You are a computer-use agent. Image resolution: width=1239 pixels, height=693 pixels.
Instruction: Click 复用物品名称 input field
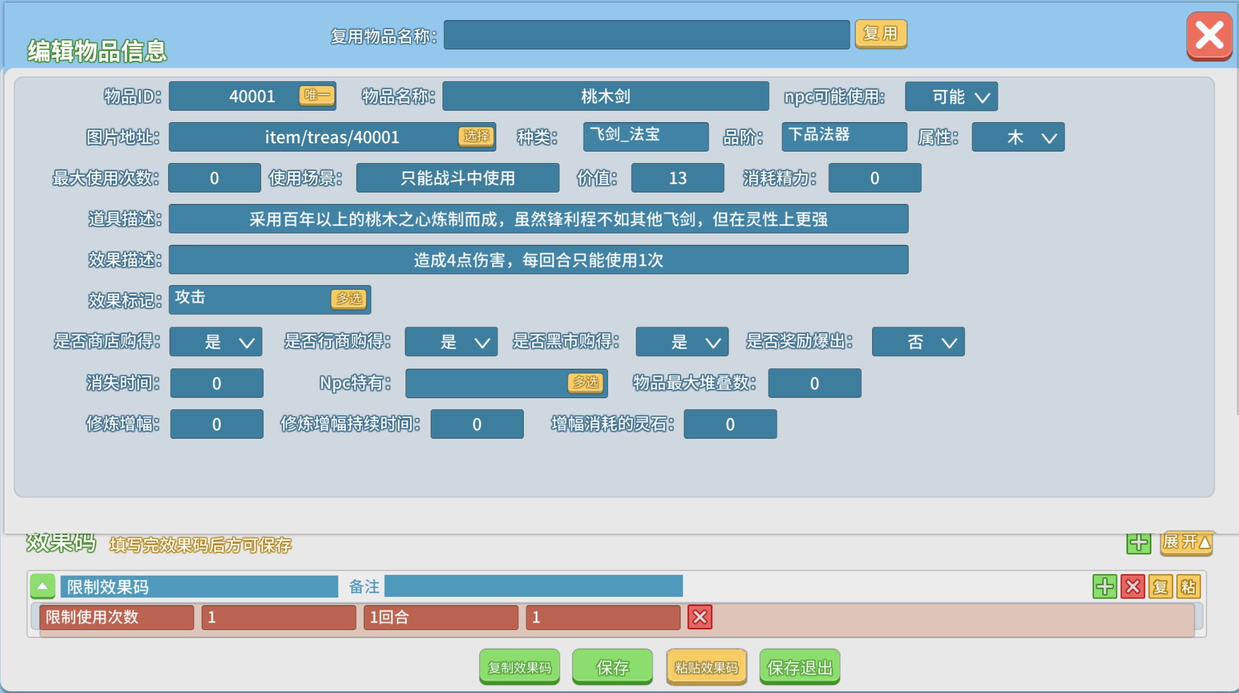point(647,35)
